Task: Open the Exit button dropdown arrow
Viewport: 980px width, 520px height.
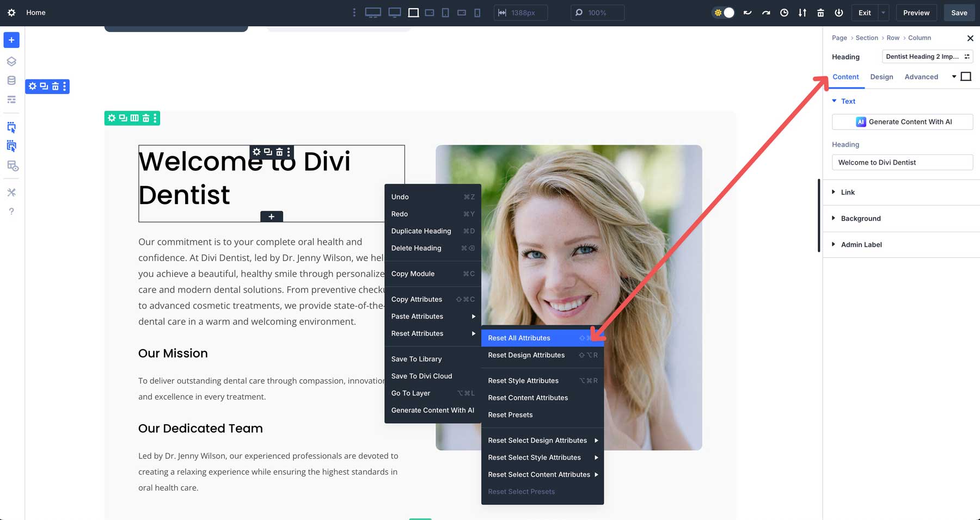Action: coord(883,13)
